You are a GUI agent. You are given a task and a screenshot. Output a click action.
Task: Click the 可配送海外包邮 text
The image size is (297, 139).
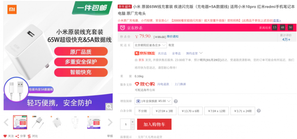[145, 90]
